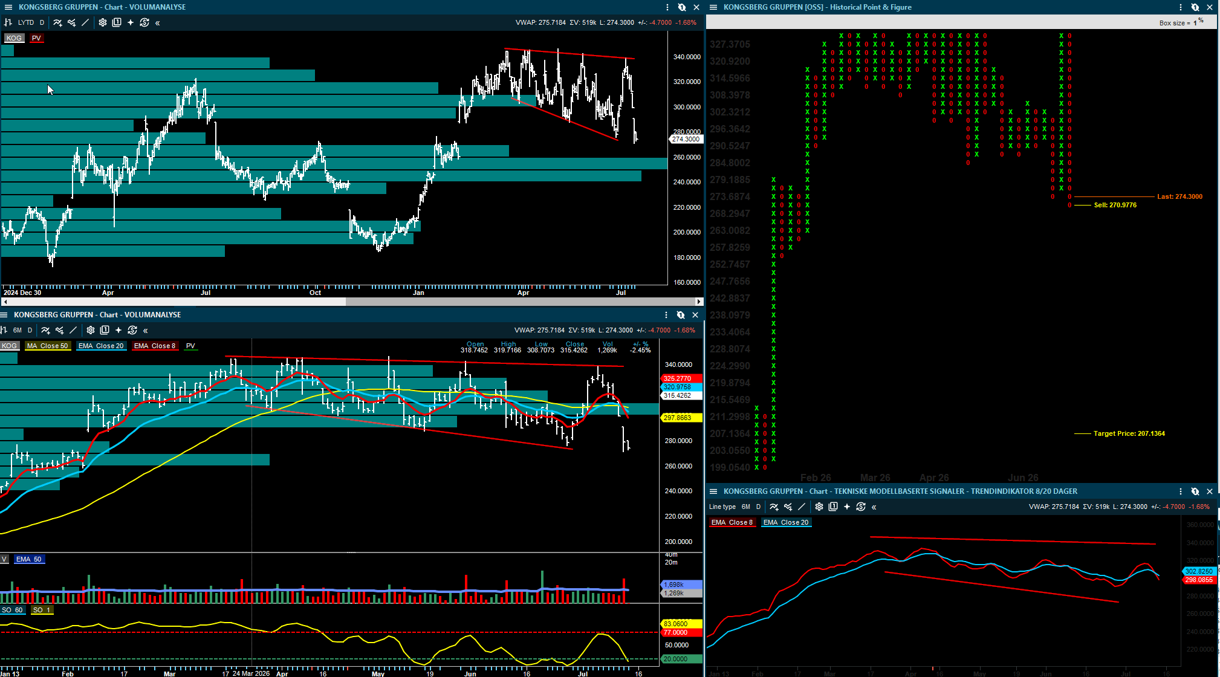
Task: Click 'Target Price: 207.1364' label
Action: tap(1129, 433)
